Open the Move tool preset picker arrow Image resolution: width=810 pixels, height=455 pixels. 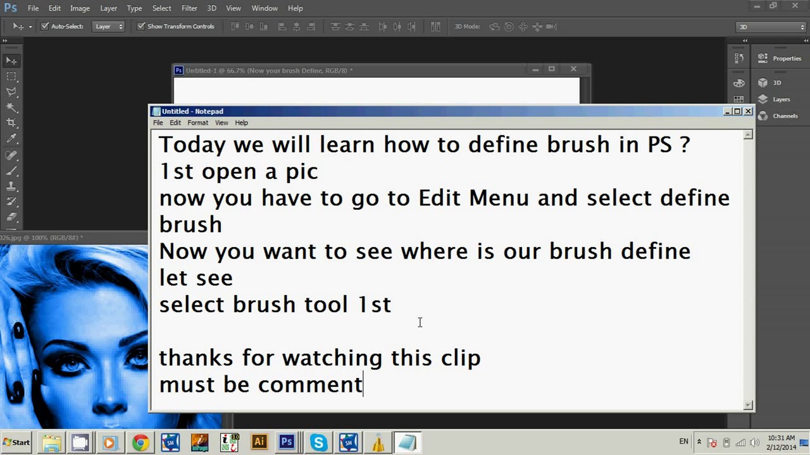point(29,27)
